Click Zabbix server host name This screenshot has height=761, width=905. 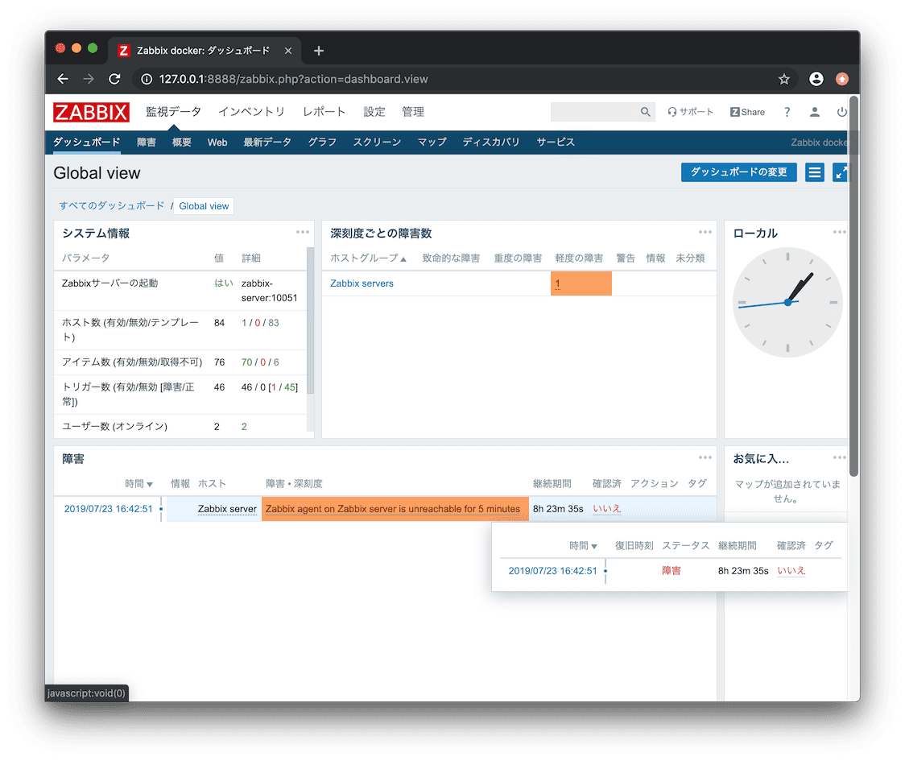pyautogui.click(x=227, y=509)
